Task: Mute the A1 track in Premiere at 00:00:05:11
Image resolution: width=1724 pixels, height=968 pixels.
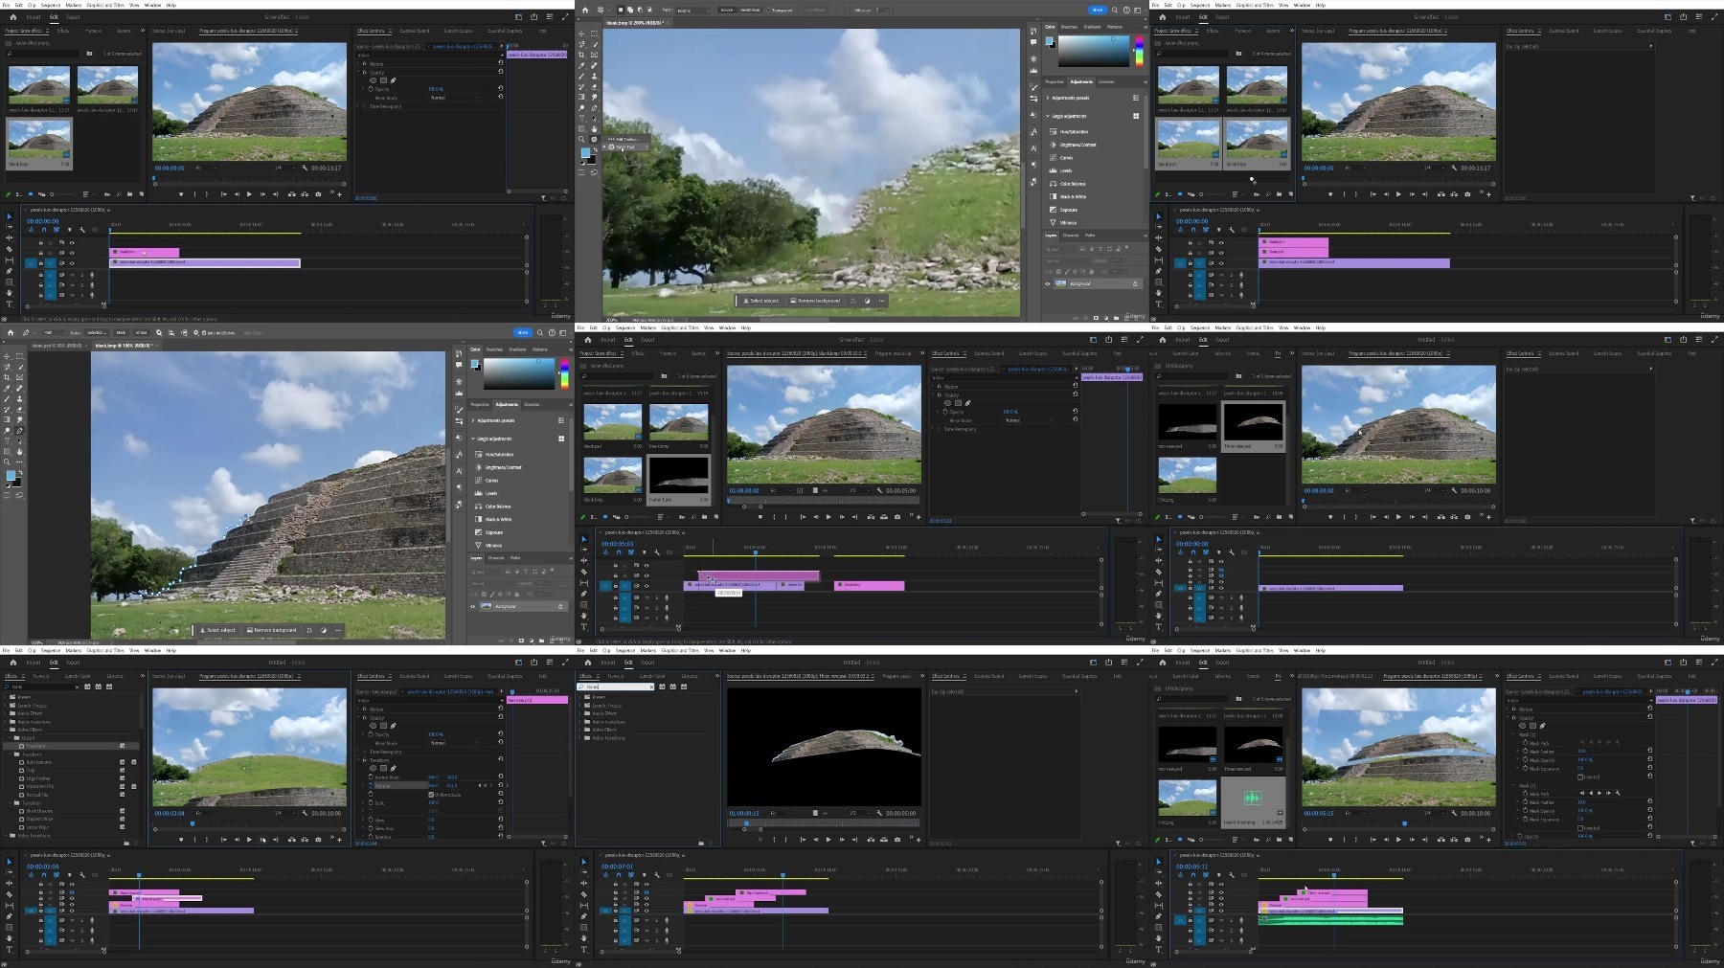Action: (x=1221, y=920)
